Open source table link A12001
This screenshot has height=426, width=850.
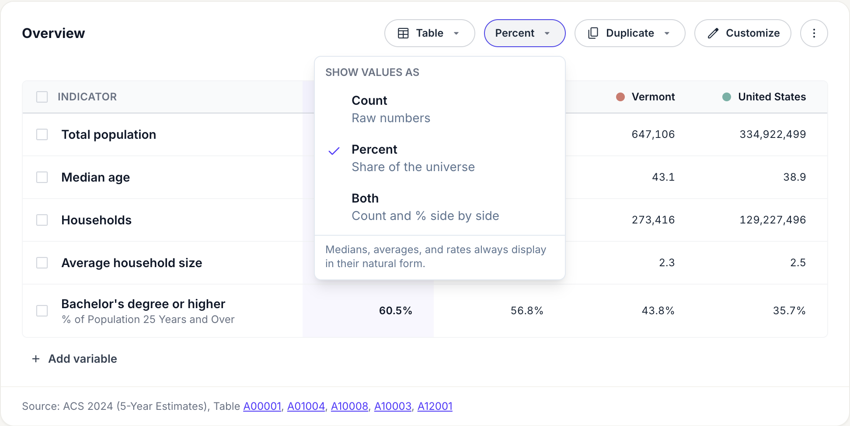pyautogui.click(x=435, y=406)
